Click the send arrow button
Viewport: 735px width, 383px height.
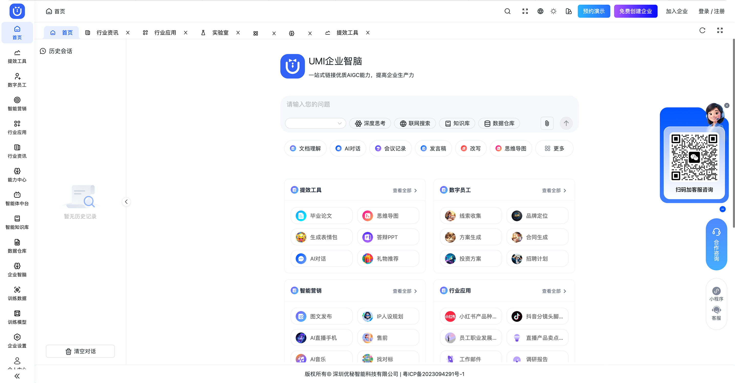(x=566, y=123)
